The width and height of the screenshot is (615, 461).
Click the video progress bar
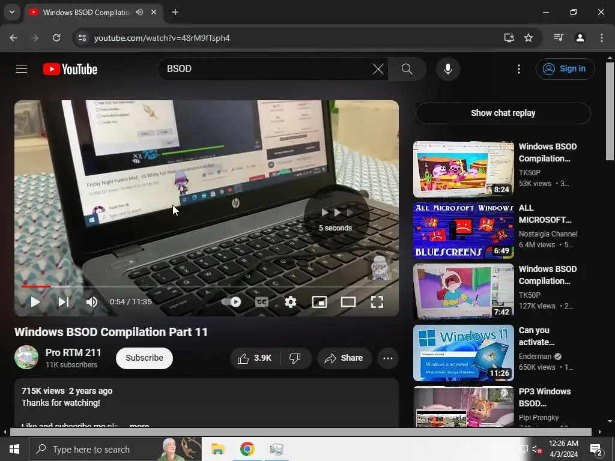(207, 286)
